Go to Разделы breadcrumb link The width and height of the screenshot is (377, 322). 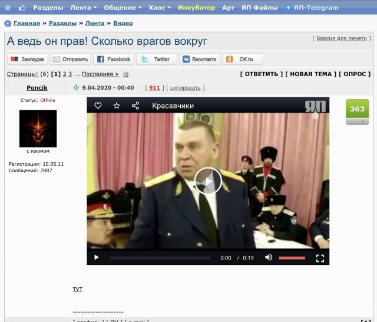pos(62,23)
